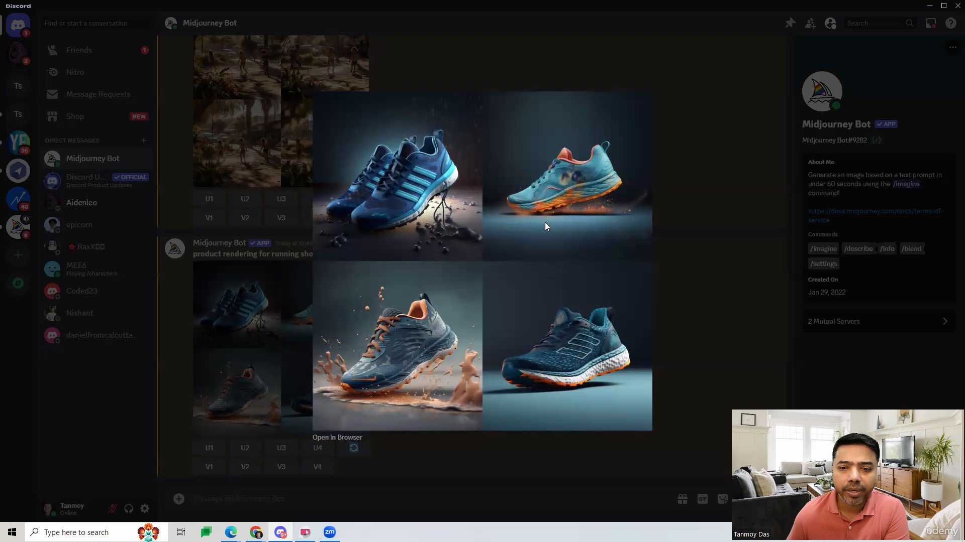Open the Shop page
The image size is (965, 542).
click(x=96, y=116)
